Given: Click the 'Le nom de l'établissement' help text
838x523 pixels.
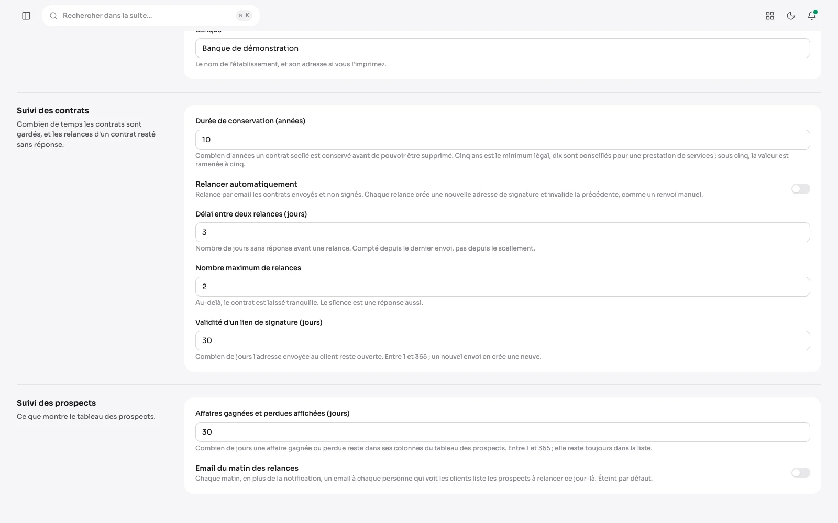Looking at the screenshot, I should point(291,64).
